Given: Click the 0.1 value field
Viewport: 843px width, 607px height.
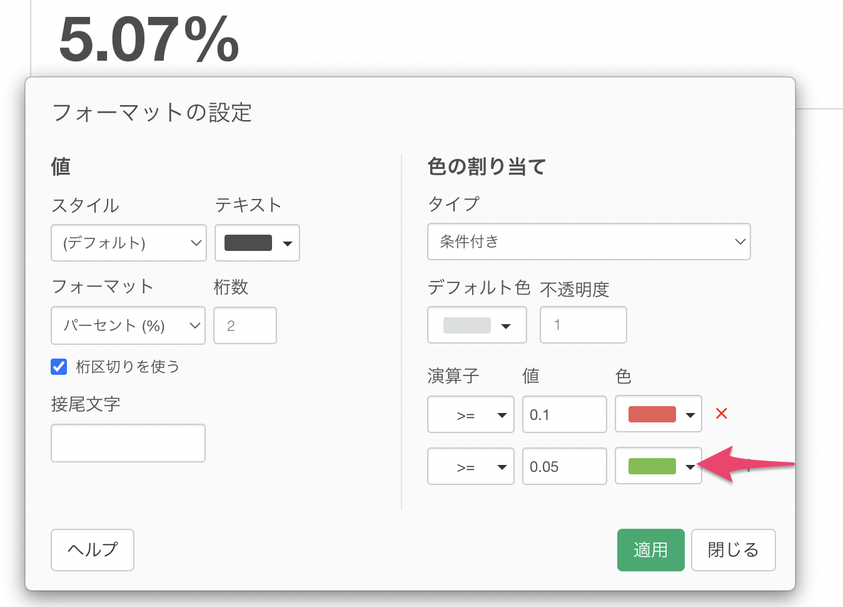Looking at the screenshot, I should coord(564,415).
